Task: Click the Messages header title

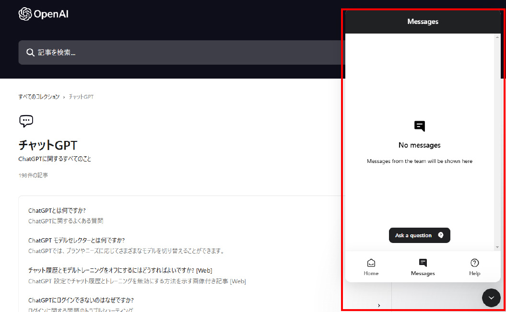Action: click(423, 22)
